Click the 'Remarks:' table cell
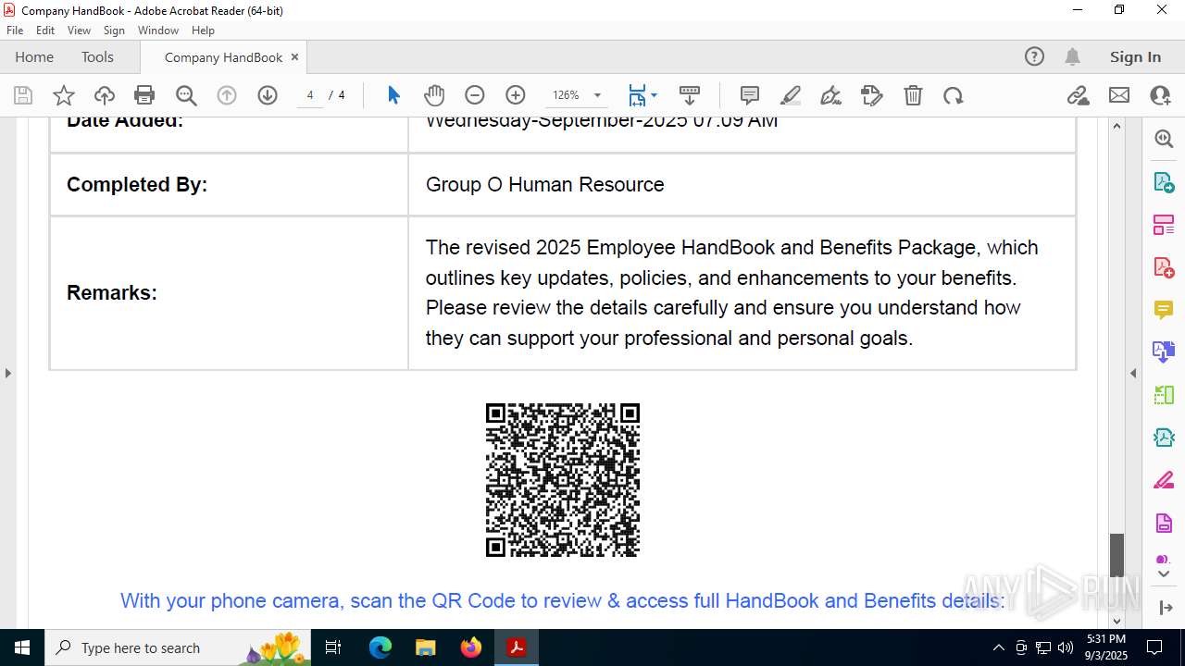 pos(229,293)
